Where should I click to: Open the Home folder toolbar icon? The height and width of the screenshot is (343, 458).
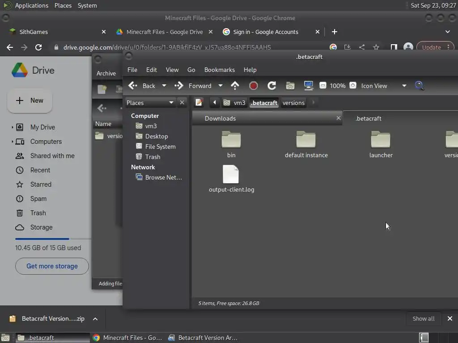290,86
